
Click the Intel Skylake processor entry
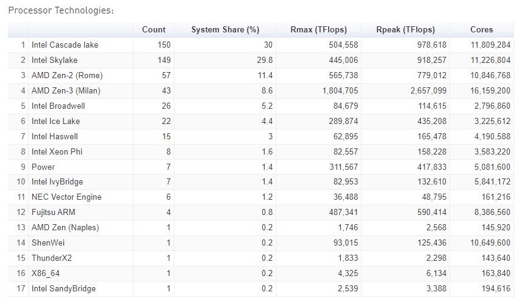pos(54,60)
